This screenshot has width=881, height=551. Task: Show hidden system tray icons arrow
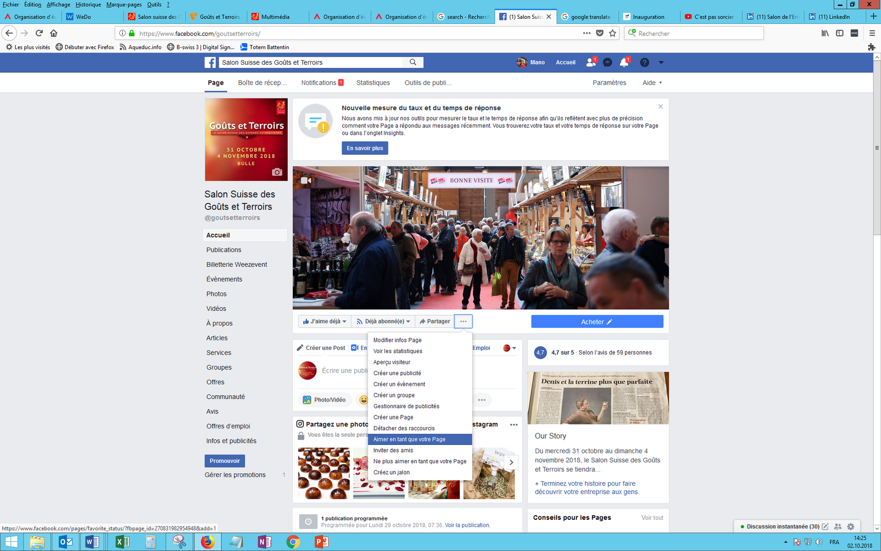(785, 542)
